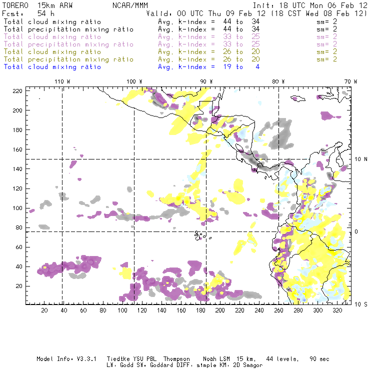Click the "320" x-axis grid label
The image size is (370, 370).
click(x=337, y=310)
